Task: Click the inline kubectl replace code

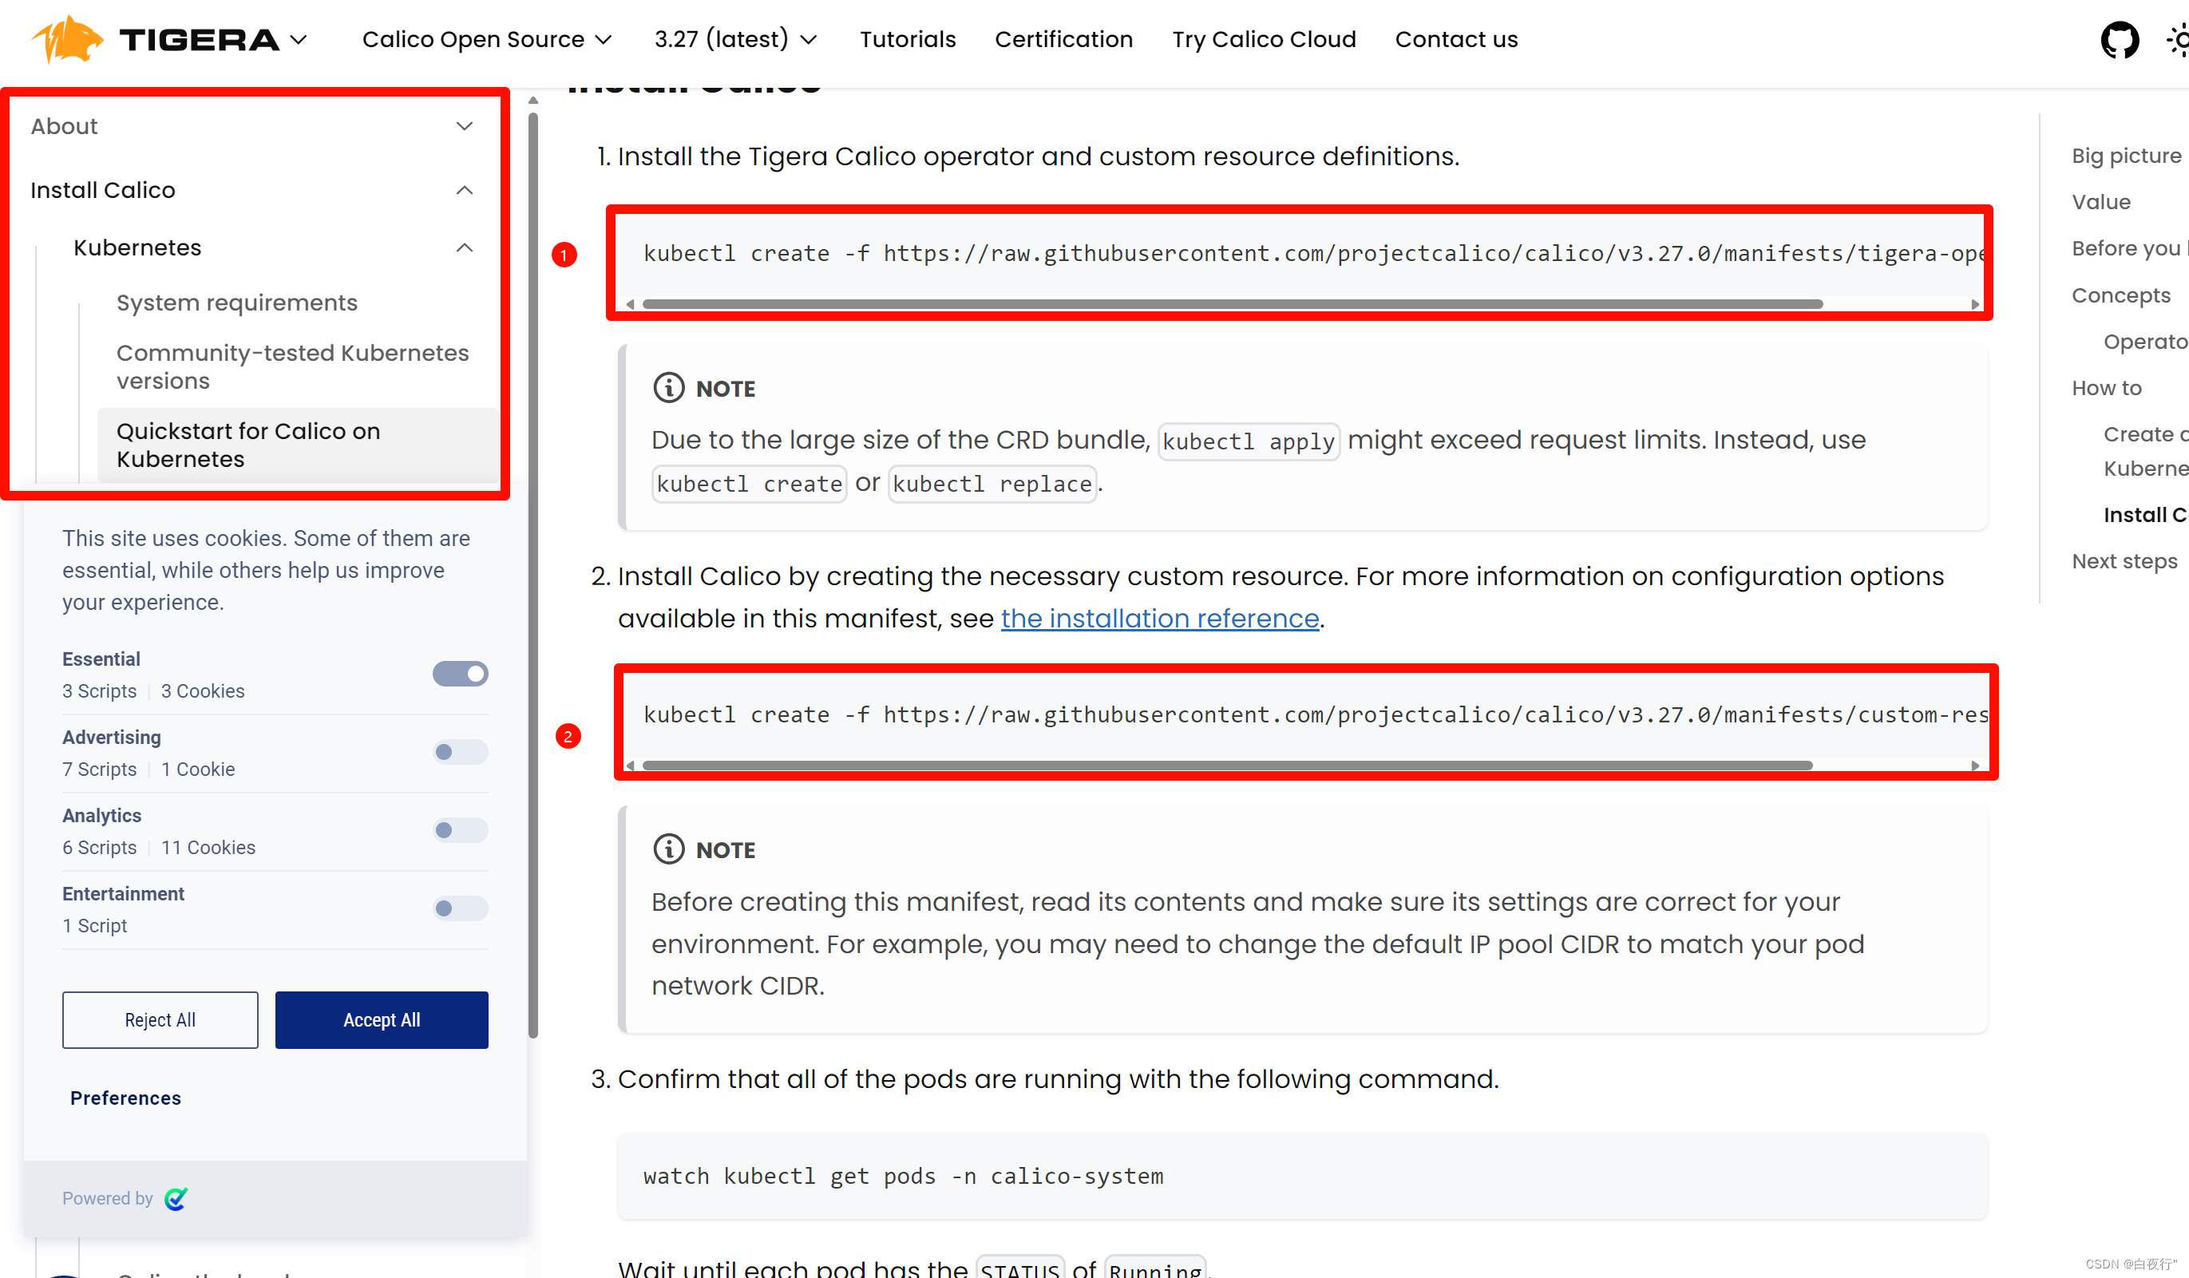Action: pos(992,484)
